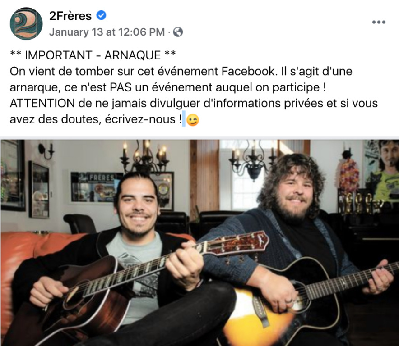This screenshot has height=346, width=399.
Task: Open the 2Frères page name link
Action: (x=70, y=16)
